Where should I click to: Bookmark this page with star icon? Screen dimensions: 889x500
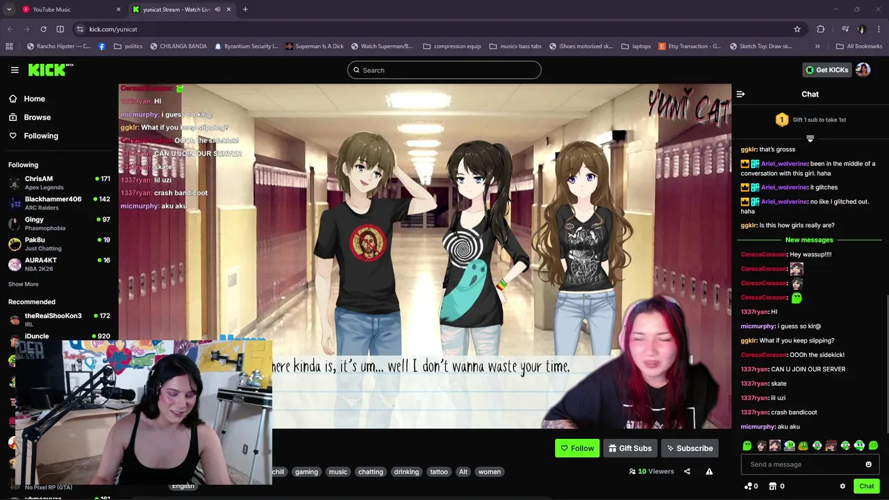[797, 29]
